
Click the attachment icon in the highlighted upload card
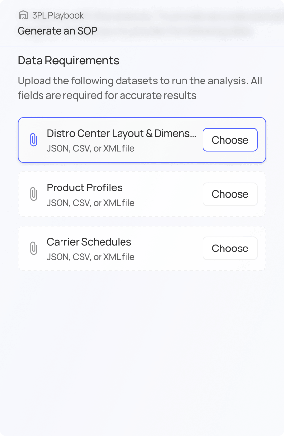coord(33,140)
